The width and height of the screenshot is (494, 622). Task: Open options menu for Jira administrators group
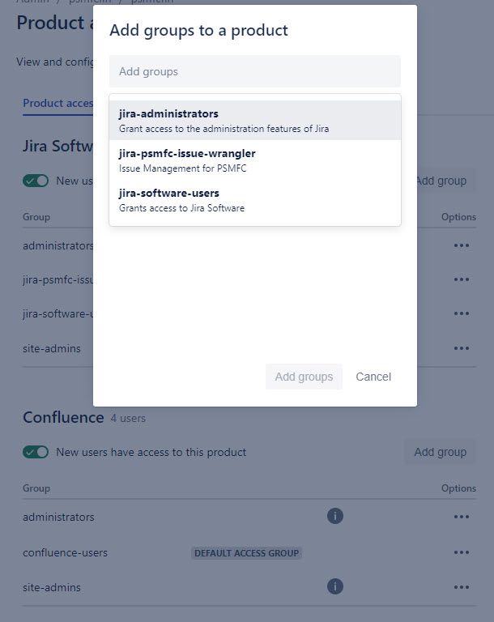[462, 245]
